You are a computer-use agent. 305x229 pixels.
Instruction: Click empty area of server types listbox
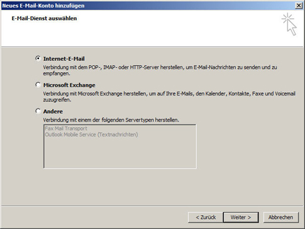[x=120, y=152]
